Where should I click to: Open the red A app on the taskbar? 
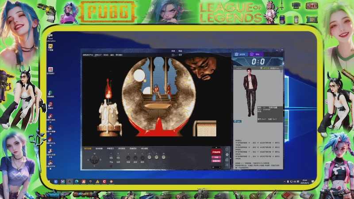[x=84, y=182]
